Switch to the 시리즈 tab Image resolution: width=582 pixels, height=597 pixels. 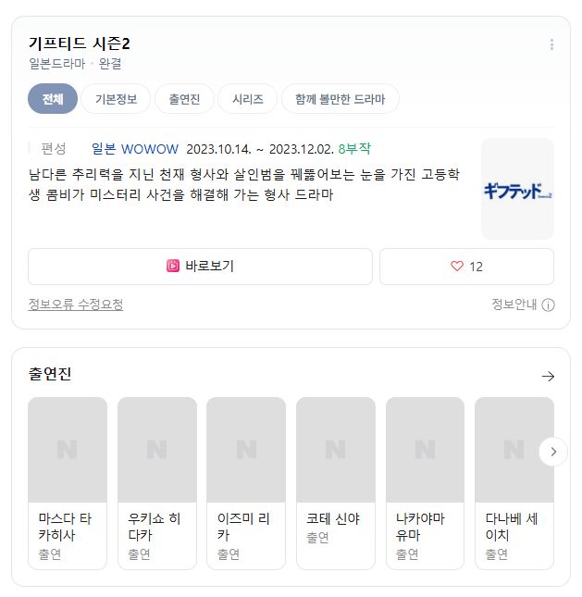tap(248, 99)
